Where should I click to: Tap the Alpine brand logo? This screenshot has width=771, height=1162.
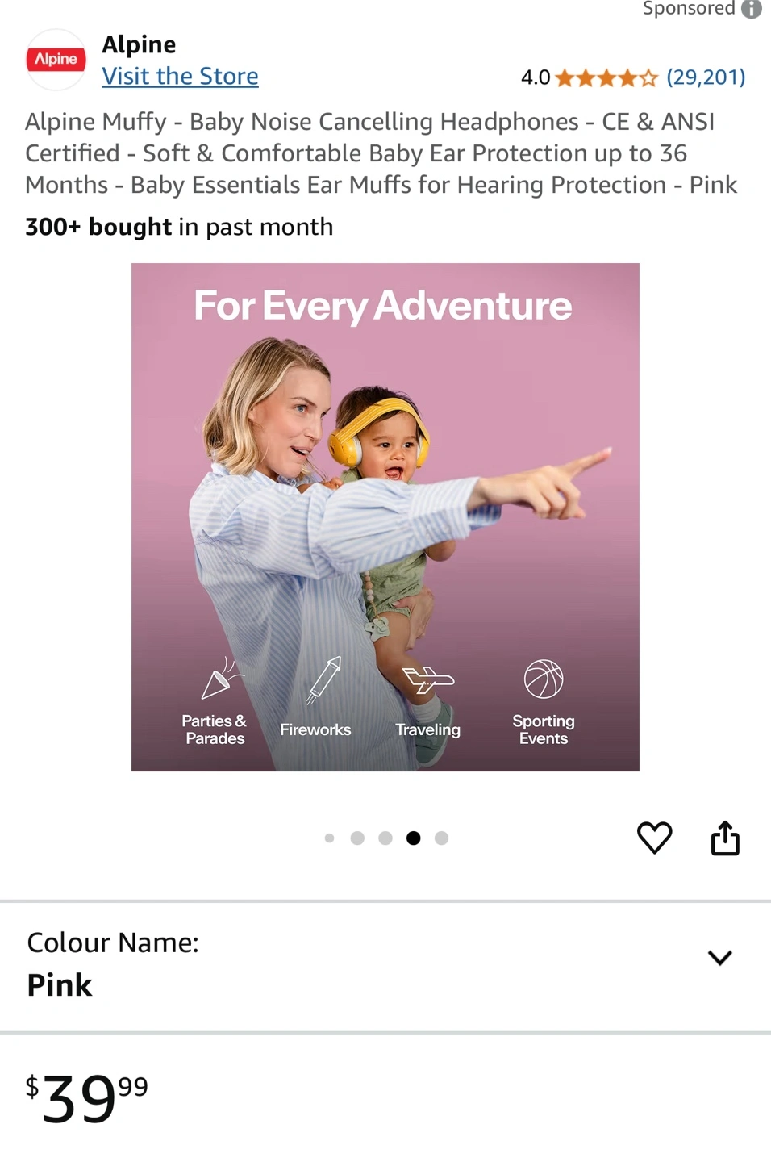click(56, 60)
